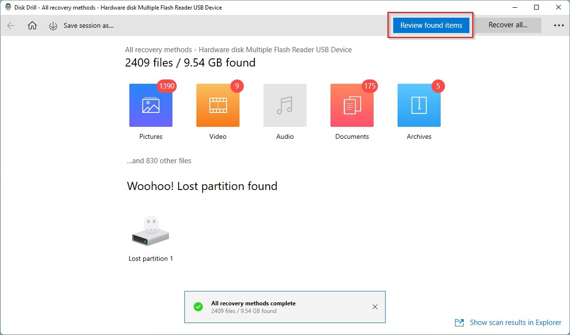Click the Pictures label text
Viewport: 570px width, 335px height.
tap(151, 136)
